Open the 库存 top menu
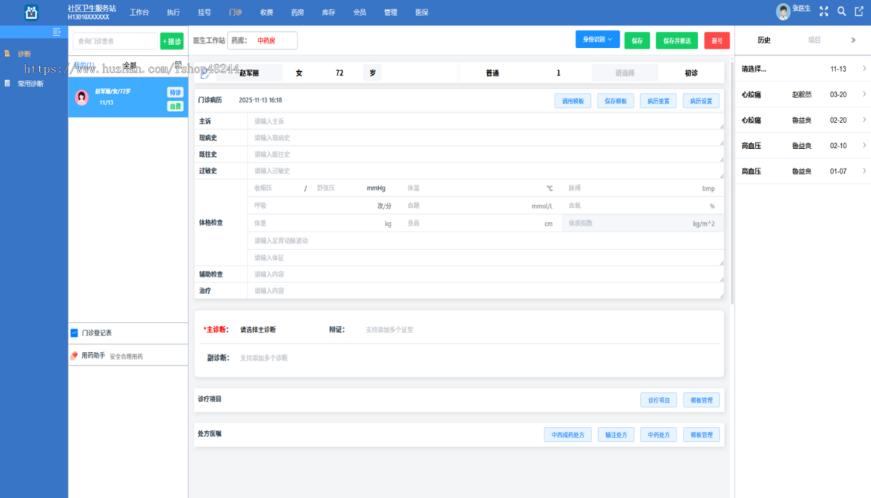This screenshot has height=498, width=871. click(x=329, y=12)
